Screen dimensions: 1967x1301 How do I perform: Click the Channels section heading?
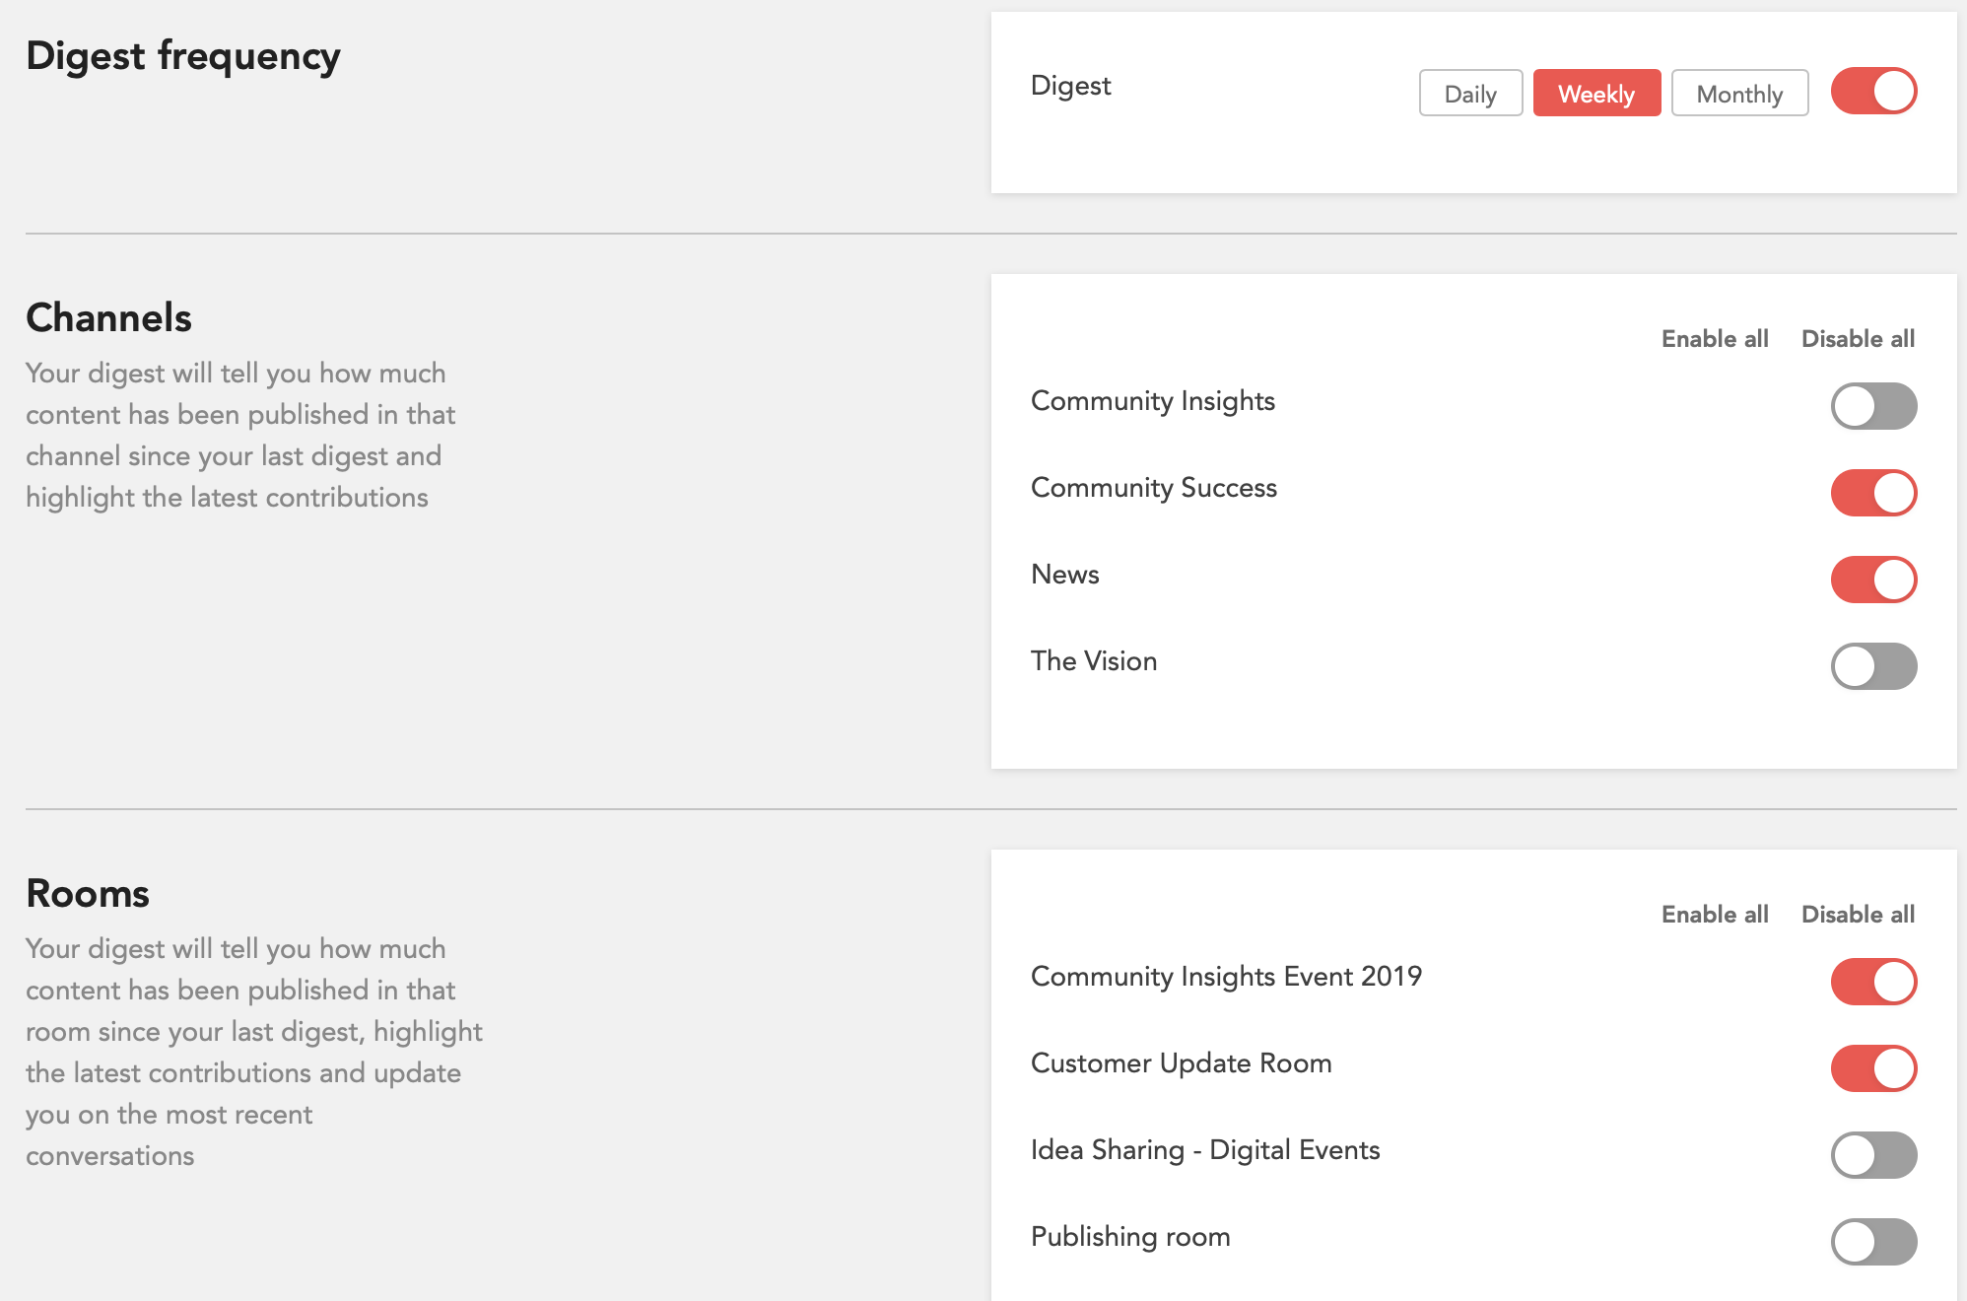[108, 318]
